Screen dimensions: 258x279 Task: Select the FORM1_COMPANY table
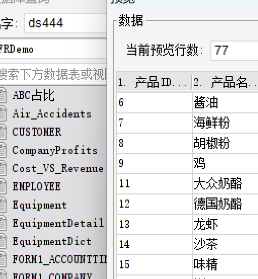click(x=52, y=276)
